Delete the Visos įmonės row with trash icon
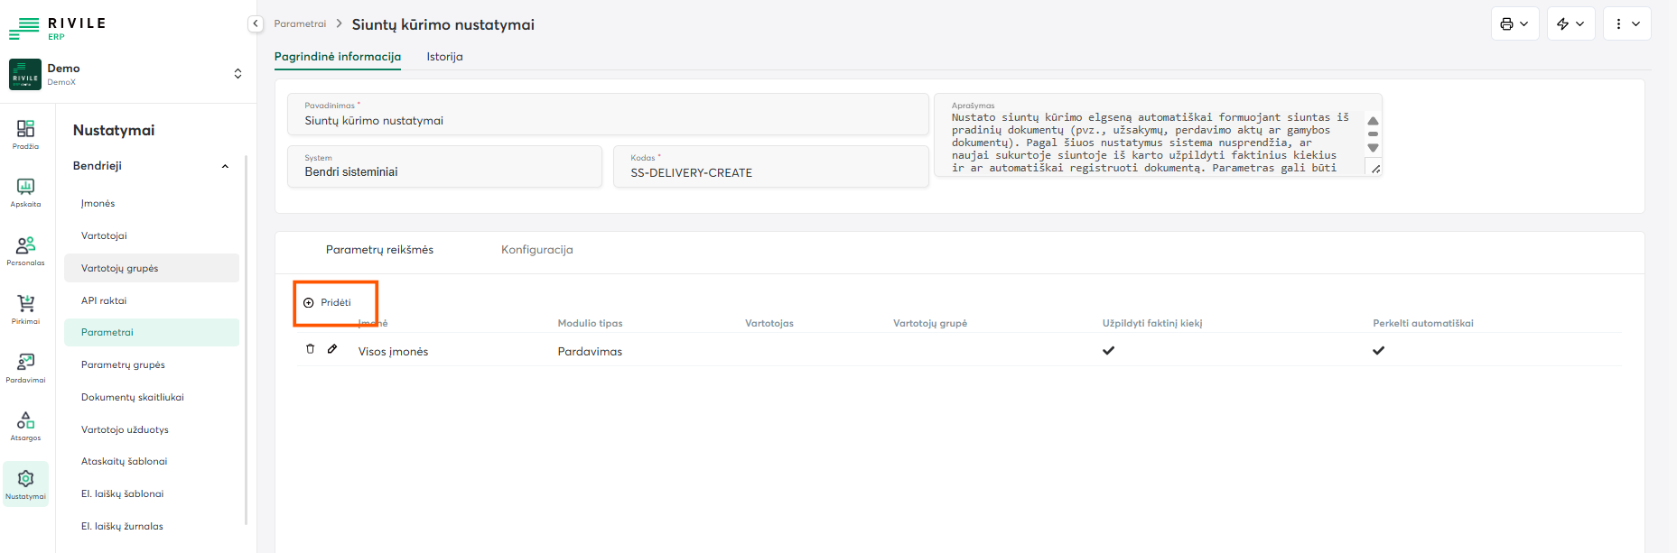This screenshot has width=1677, height=553. 310,349
